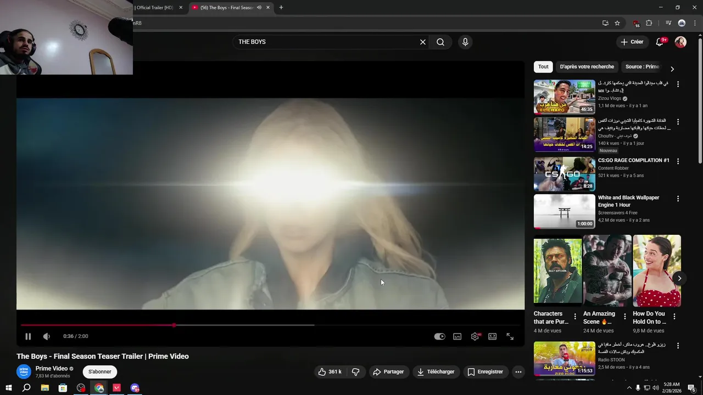703x395 pixels.
Task: Save video with Enregistrer button
Action: (x=486, y=371)
